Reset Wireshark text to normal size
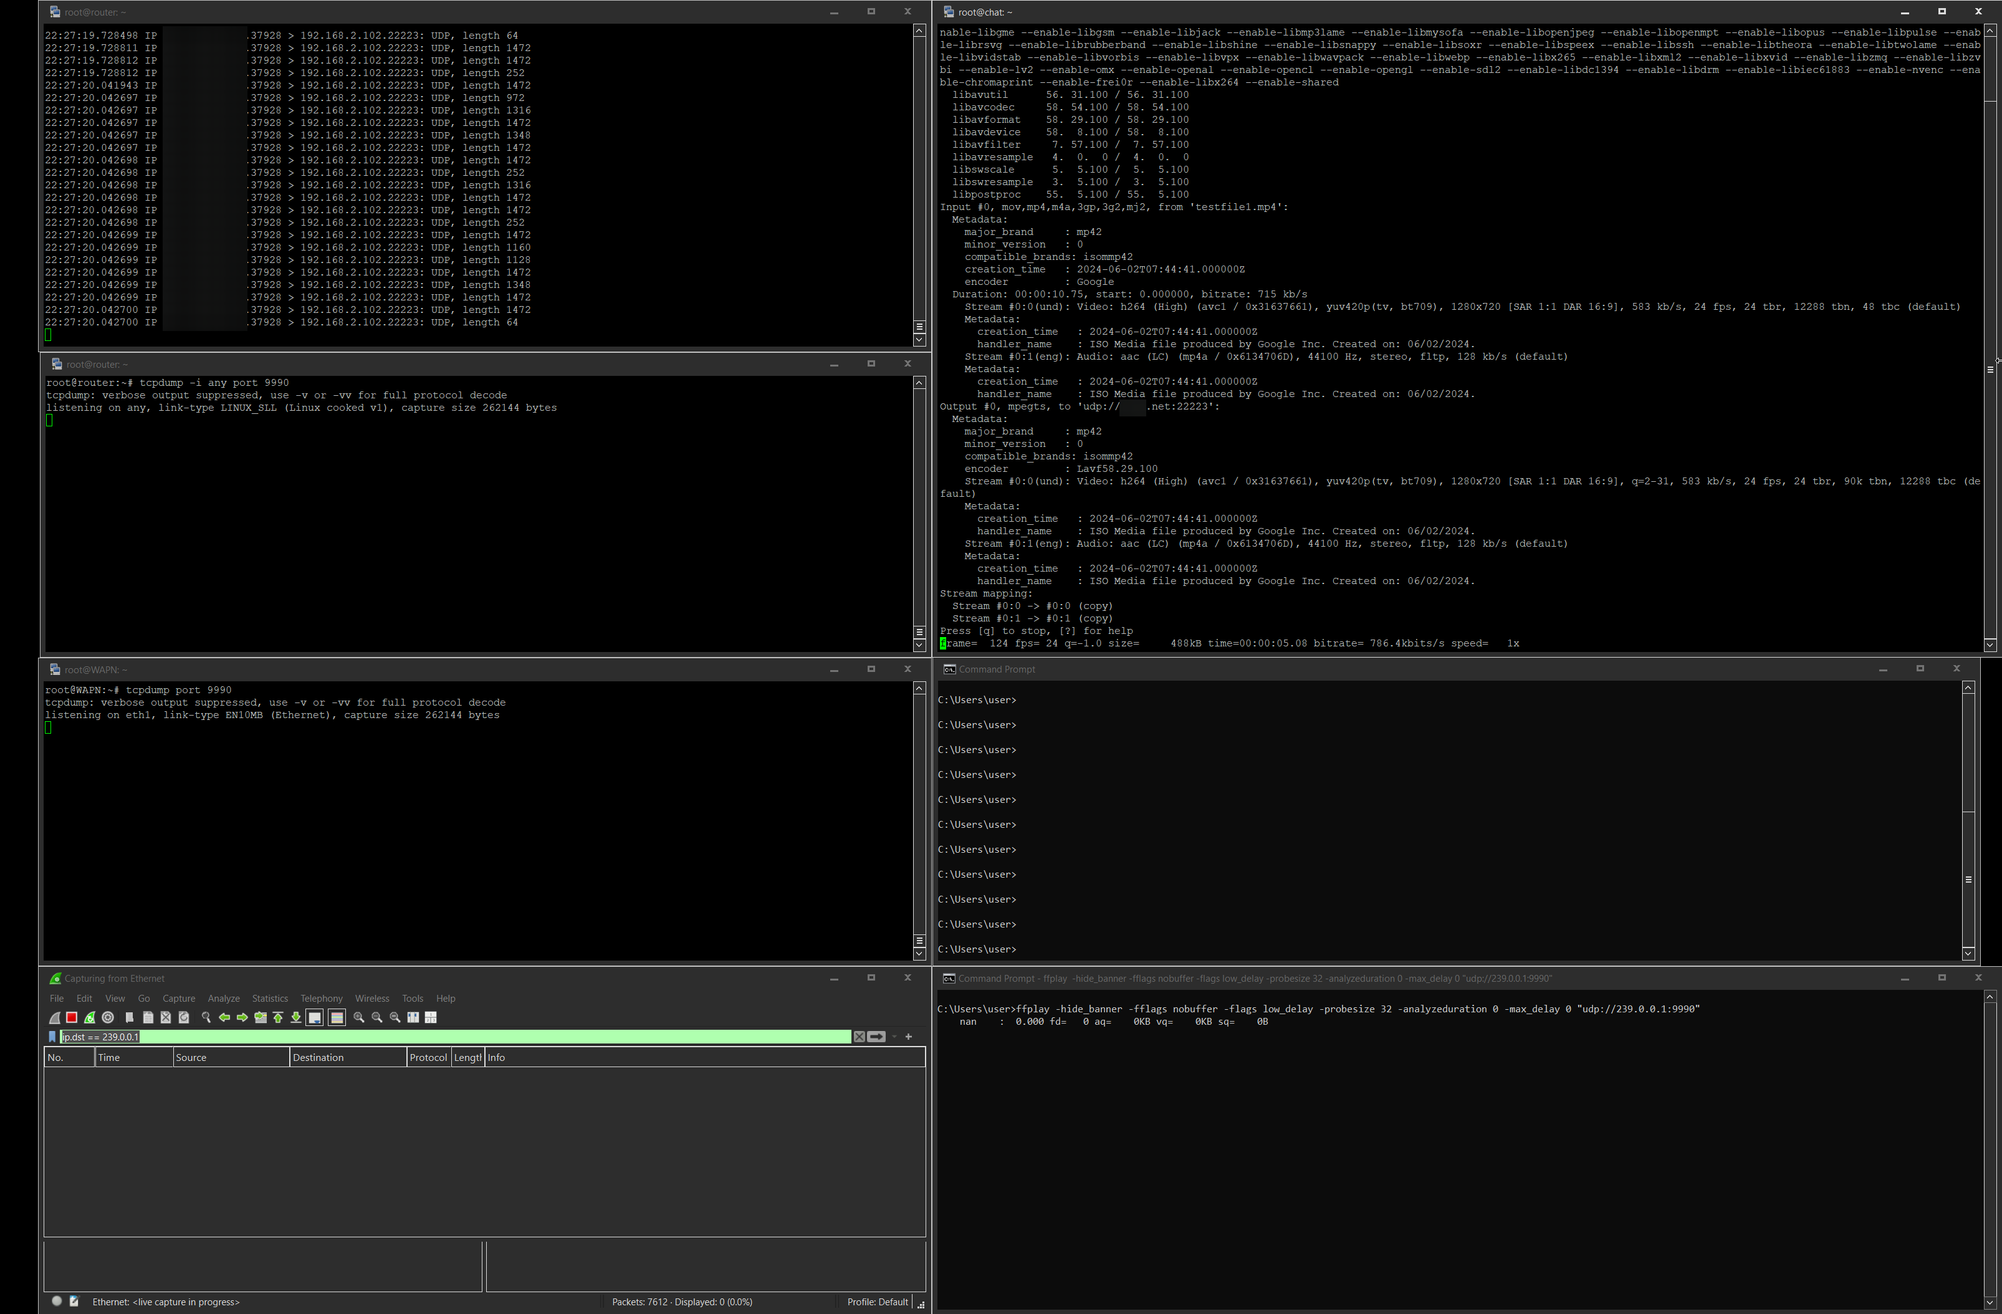The image size is (2002, 1314). [x=395, y=1017]
